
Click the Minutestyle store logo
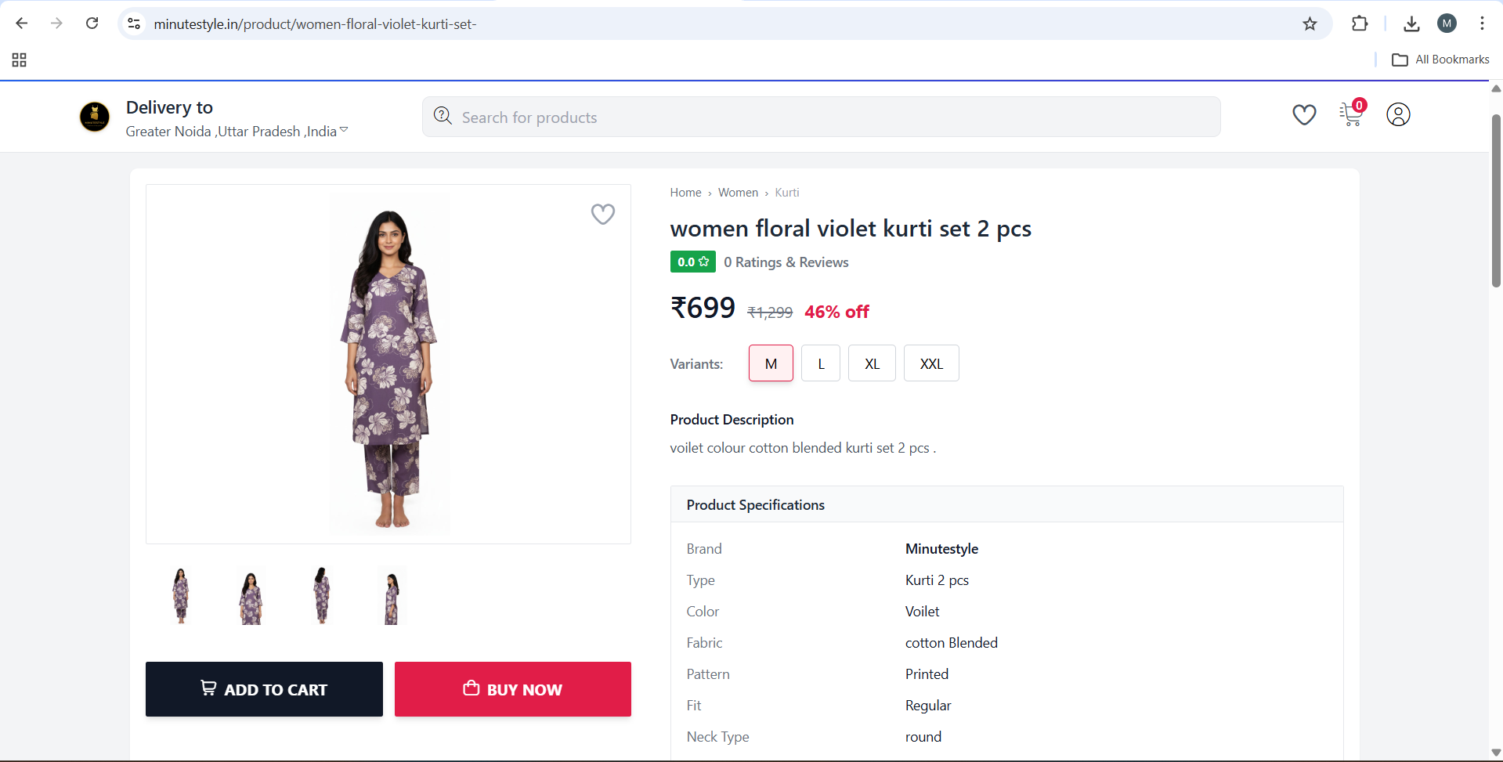[95, 117]
